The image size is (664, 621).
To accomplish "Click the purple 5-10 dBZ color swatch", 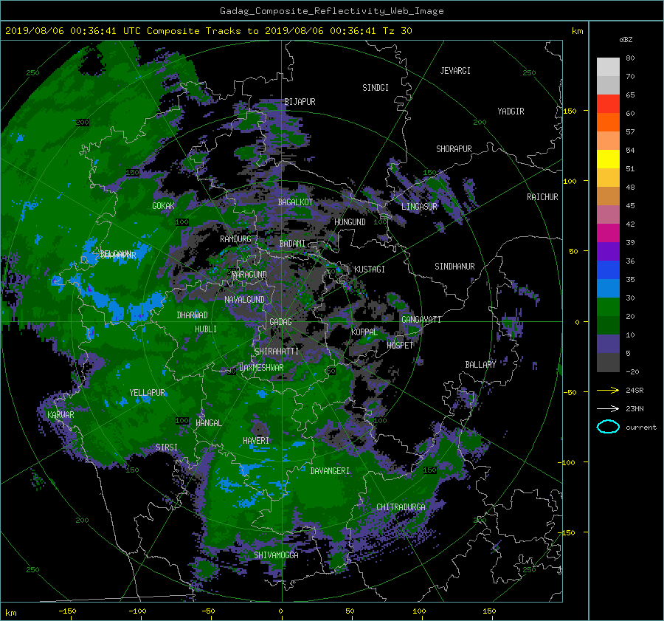I will (608, 344).
